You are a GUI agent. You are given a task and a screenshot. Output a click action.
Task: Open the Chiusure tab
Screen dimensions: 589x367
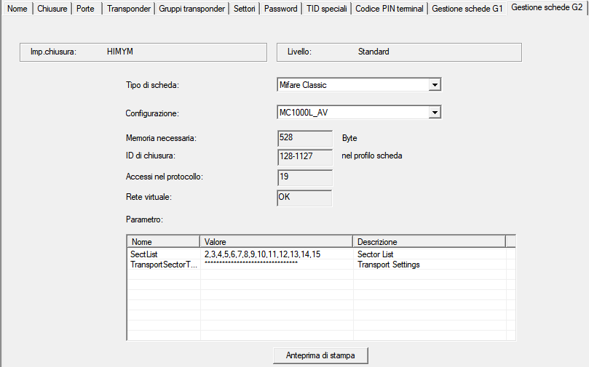52,9
